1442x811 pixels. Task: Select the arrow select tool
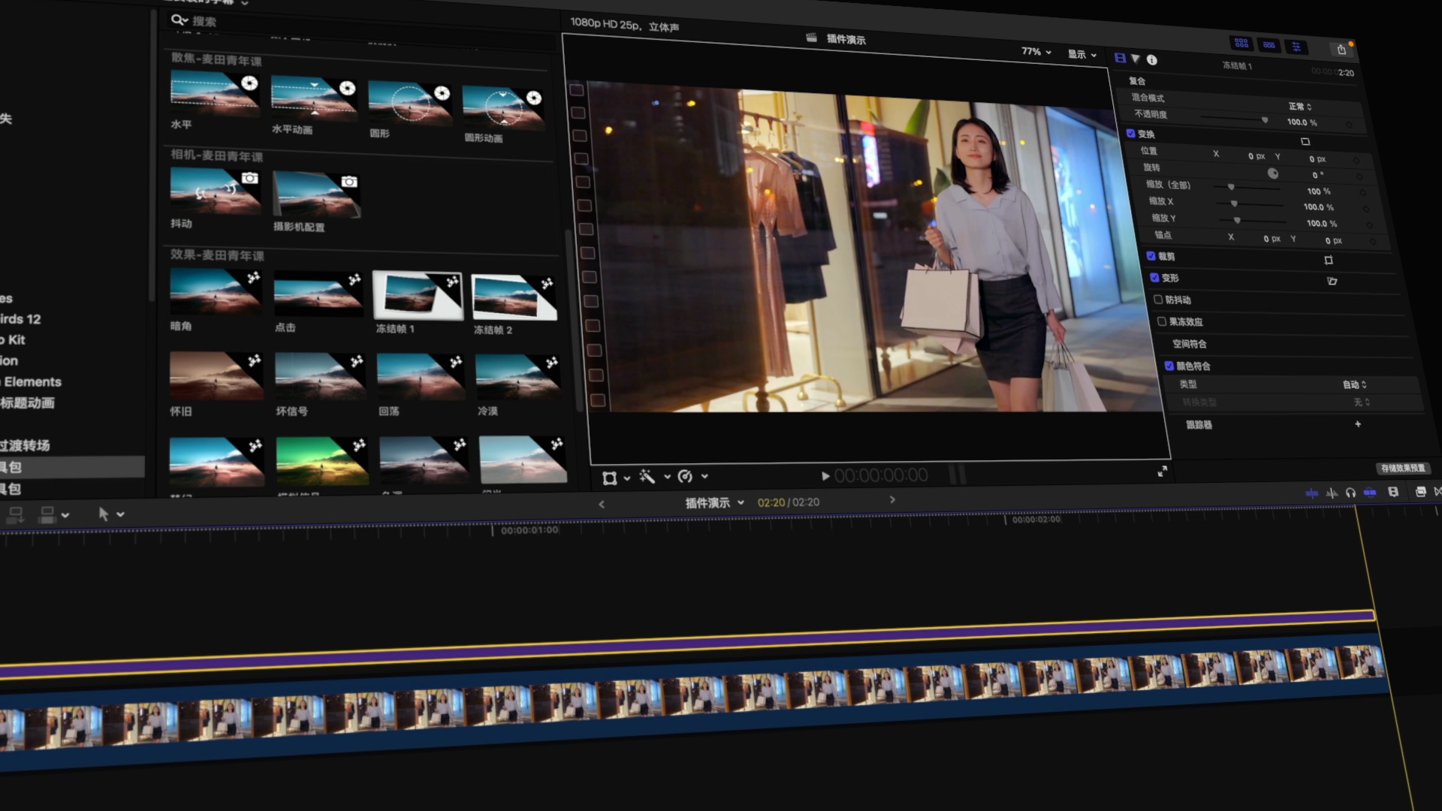(103, 514)
